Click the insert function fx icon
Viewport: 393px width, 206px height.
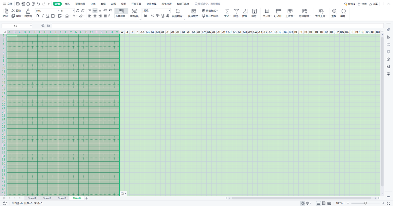pos(48,25)
